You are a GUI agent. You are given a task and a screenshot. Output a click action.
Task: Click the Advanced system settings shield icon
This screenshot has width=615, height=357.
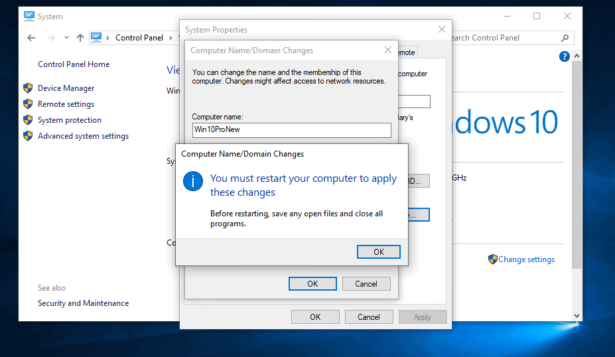pos(28,136)
